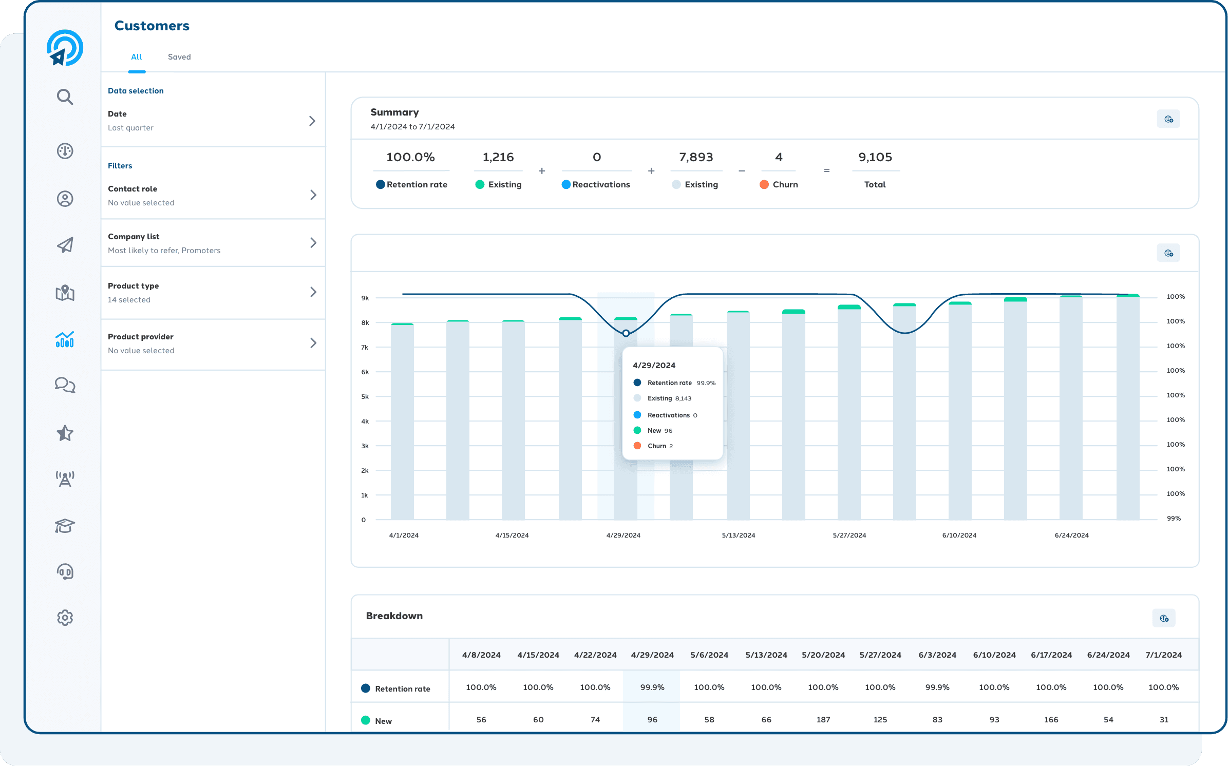Open support via the headset icon
The image size is (1228, 766).
click(x=65, y=571)
